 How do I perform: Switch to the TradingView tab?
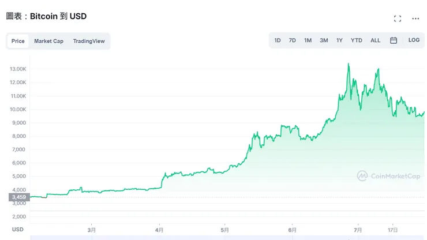(89, 41)
